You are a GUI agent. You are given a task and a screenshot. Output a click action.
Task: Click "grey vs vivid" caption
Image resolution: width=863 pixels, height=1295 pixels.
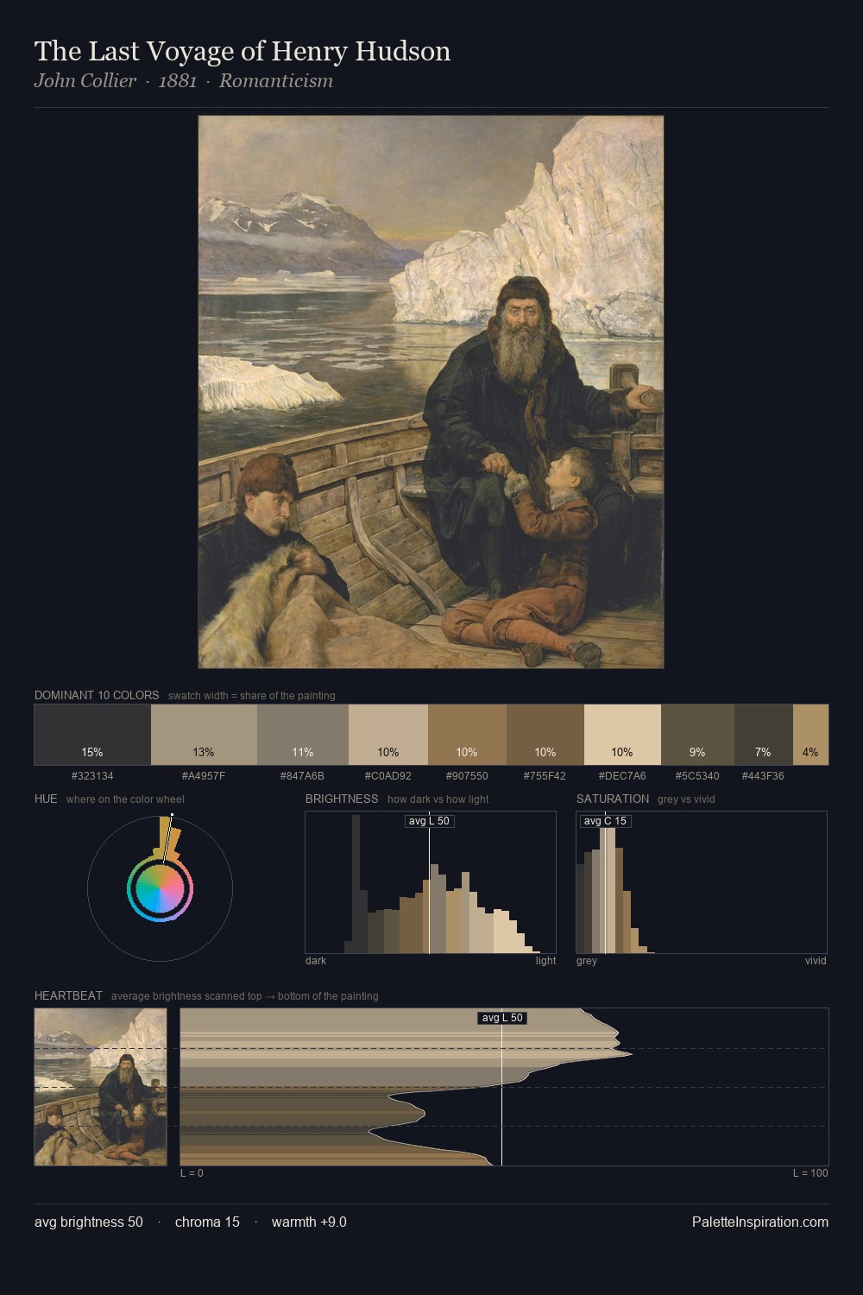pos(686,799)
